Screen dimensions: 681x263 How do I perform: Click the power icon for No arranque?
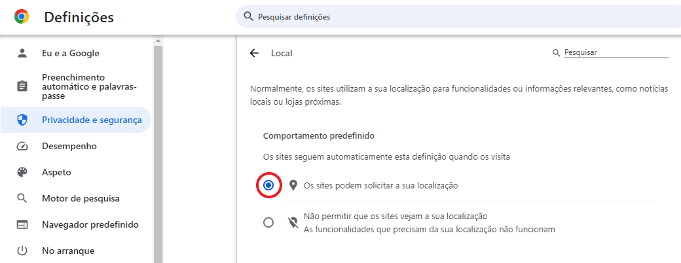tap(22, 251)
